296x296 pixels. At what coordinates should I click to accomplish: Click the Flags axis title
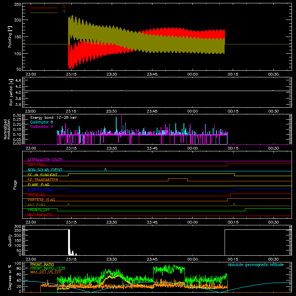15,185
